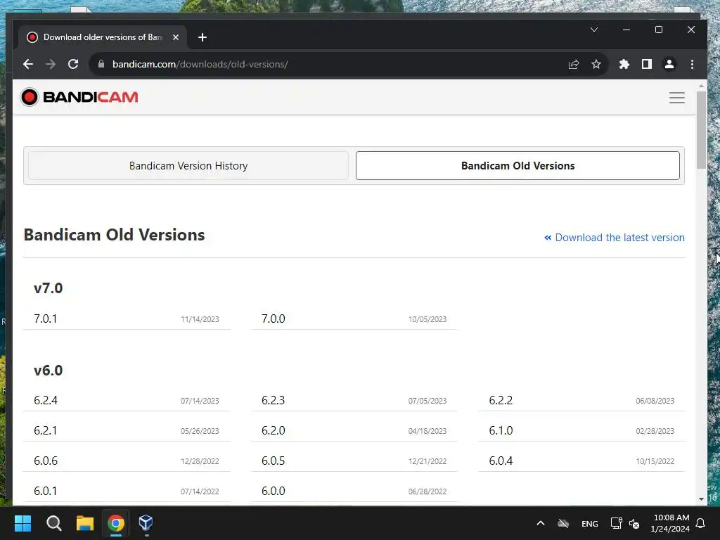The height and width of the screenshot is (540, 720).
Task: Click the address bar URL
Action: 200,64
